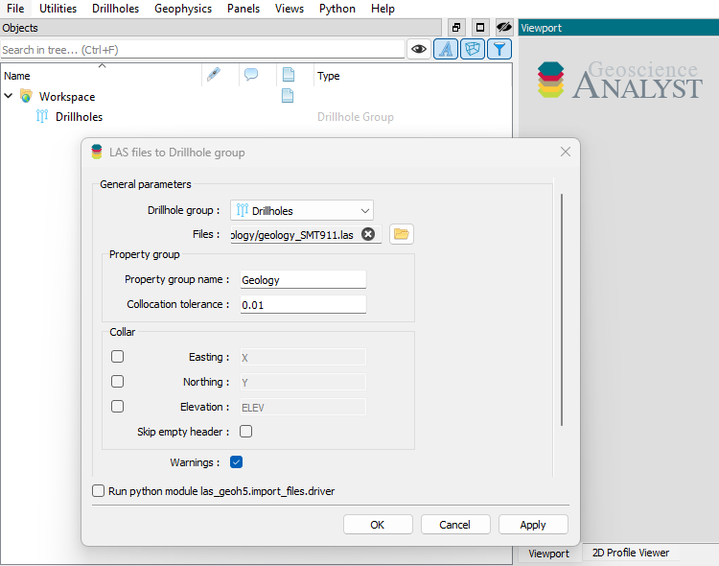Clear the Files field with X icon
Viewport: 719px width, 566px height.
point(368,234)
